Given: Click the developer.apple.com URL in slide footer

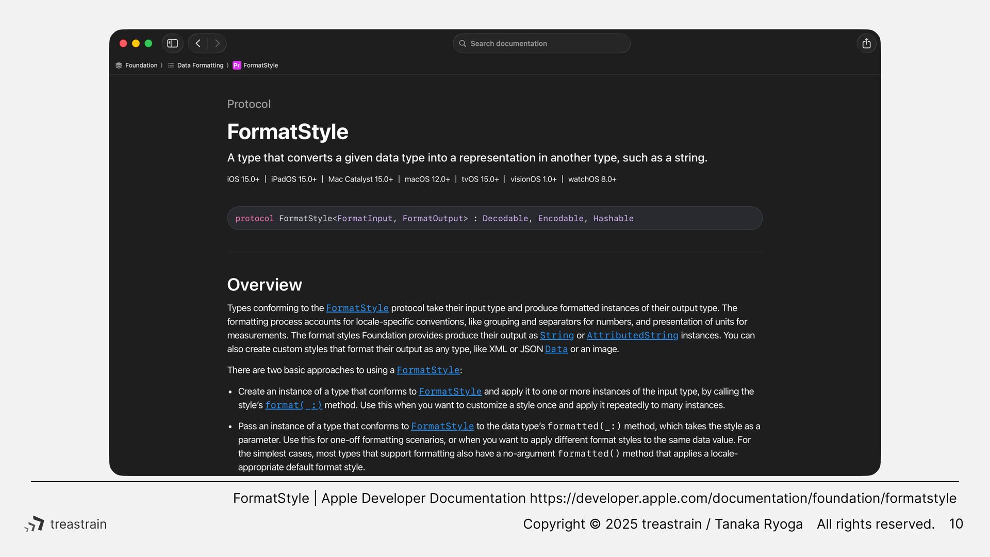Looking at the screenshot, I should click(743, 498).
